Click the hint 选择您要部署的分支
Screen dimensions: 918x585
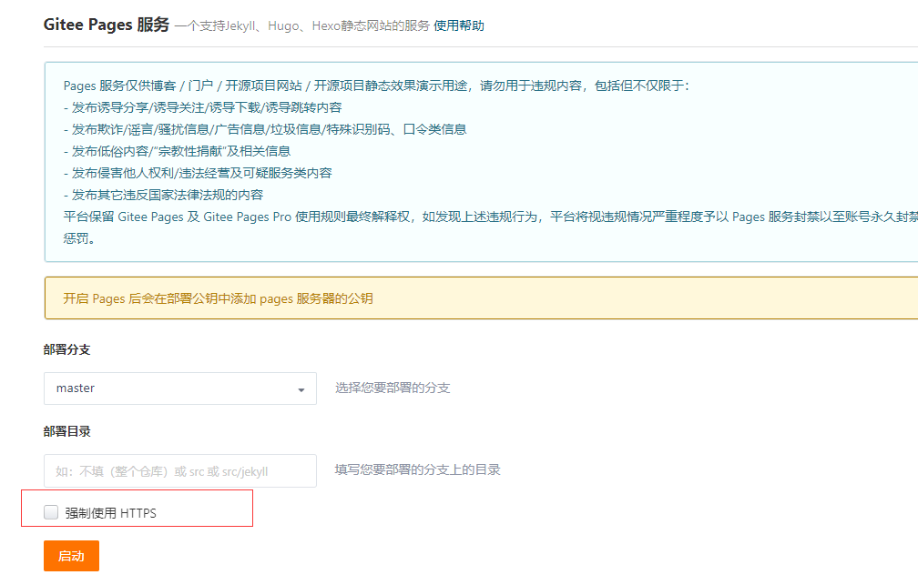393,388
